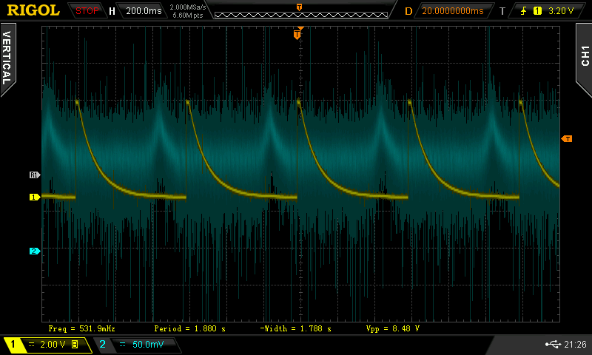Click the yellow channel 1 ground marker

coord(35,197)
